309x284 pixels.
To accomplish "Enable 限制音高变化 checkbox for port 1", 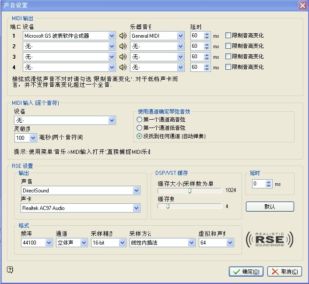I will pos(228,35).
